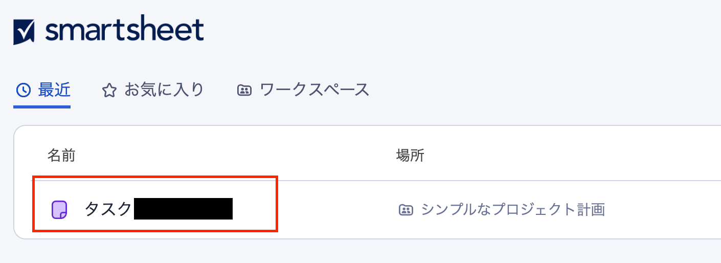Click blank row space between task name and location

[332, 209]
